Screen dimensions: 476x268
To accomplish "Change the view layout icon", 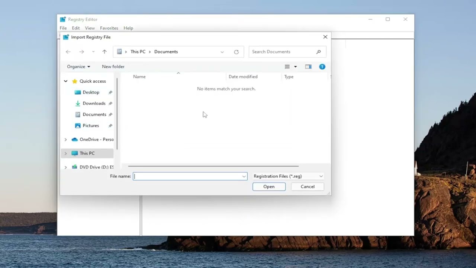I will (x=287, y=67).
